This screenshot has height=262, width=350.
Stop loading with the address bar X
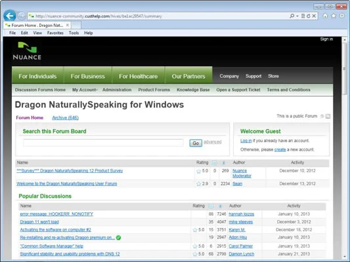(314, 16)
